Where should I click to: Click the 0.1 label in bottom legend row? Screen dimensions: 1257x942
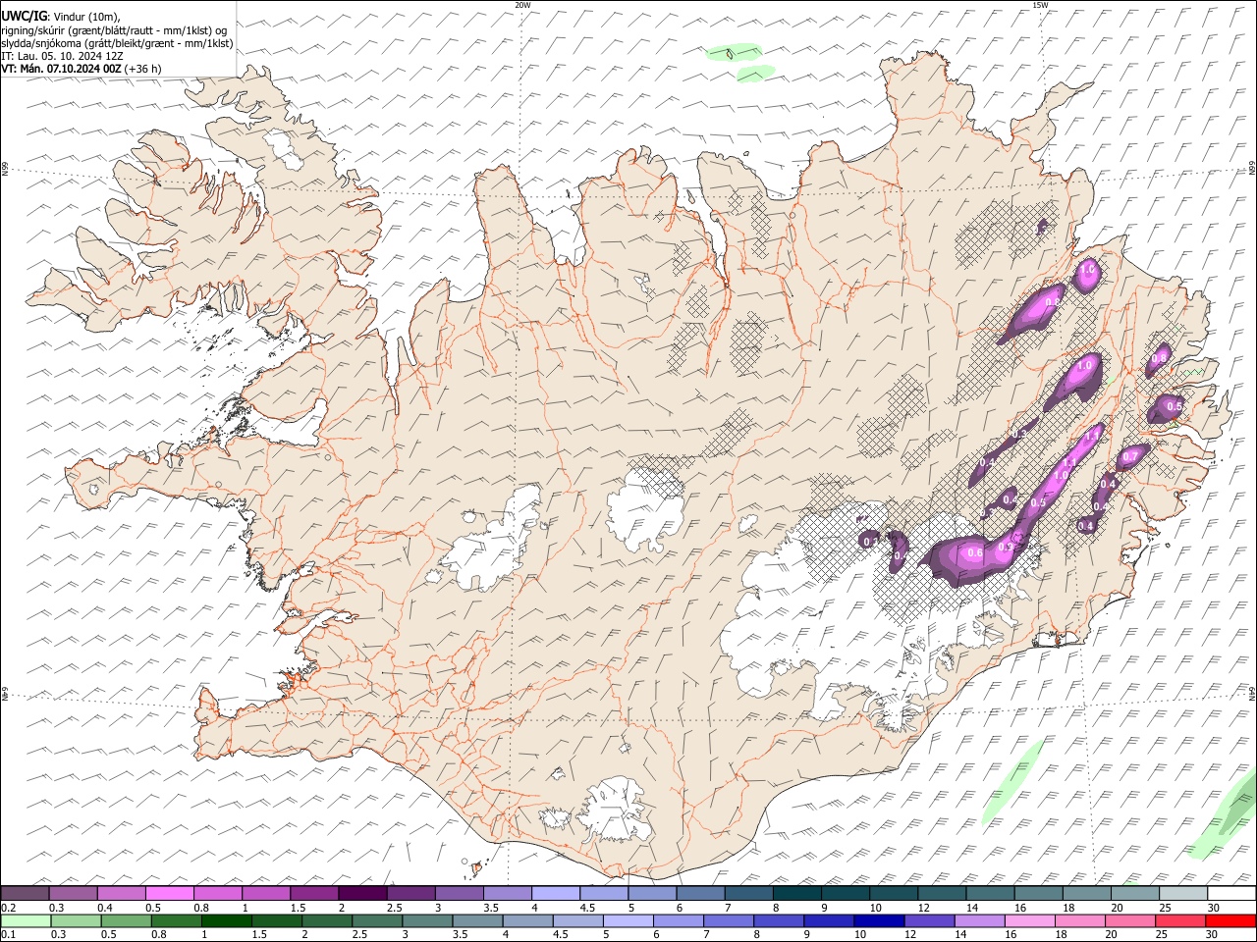pos(9,934)
